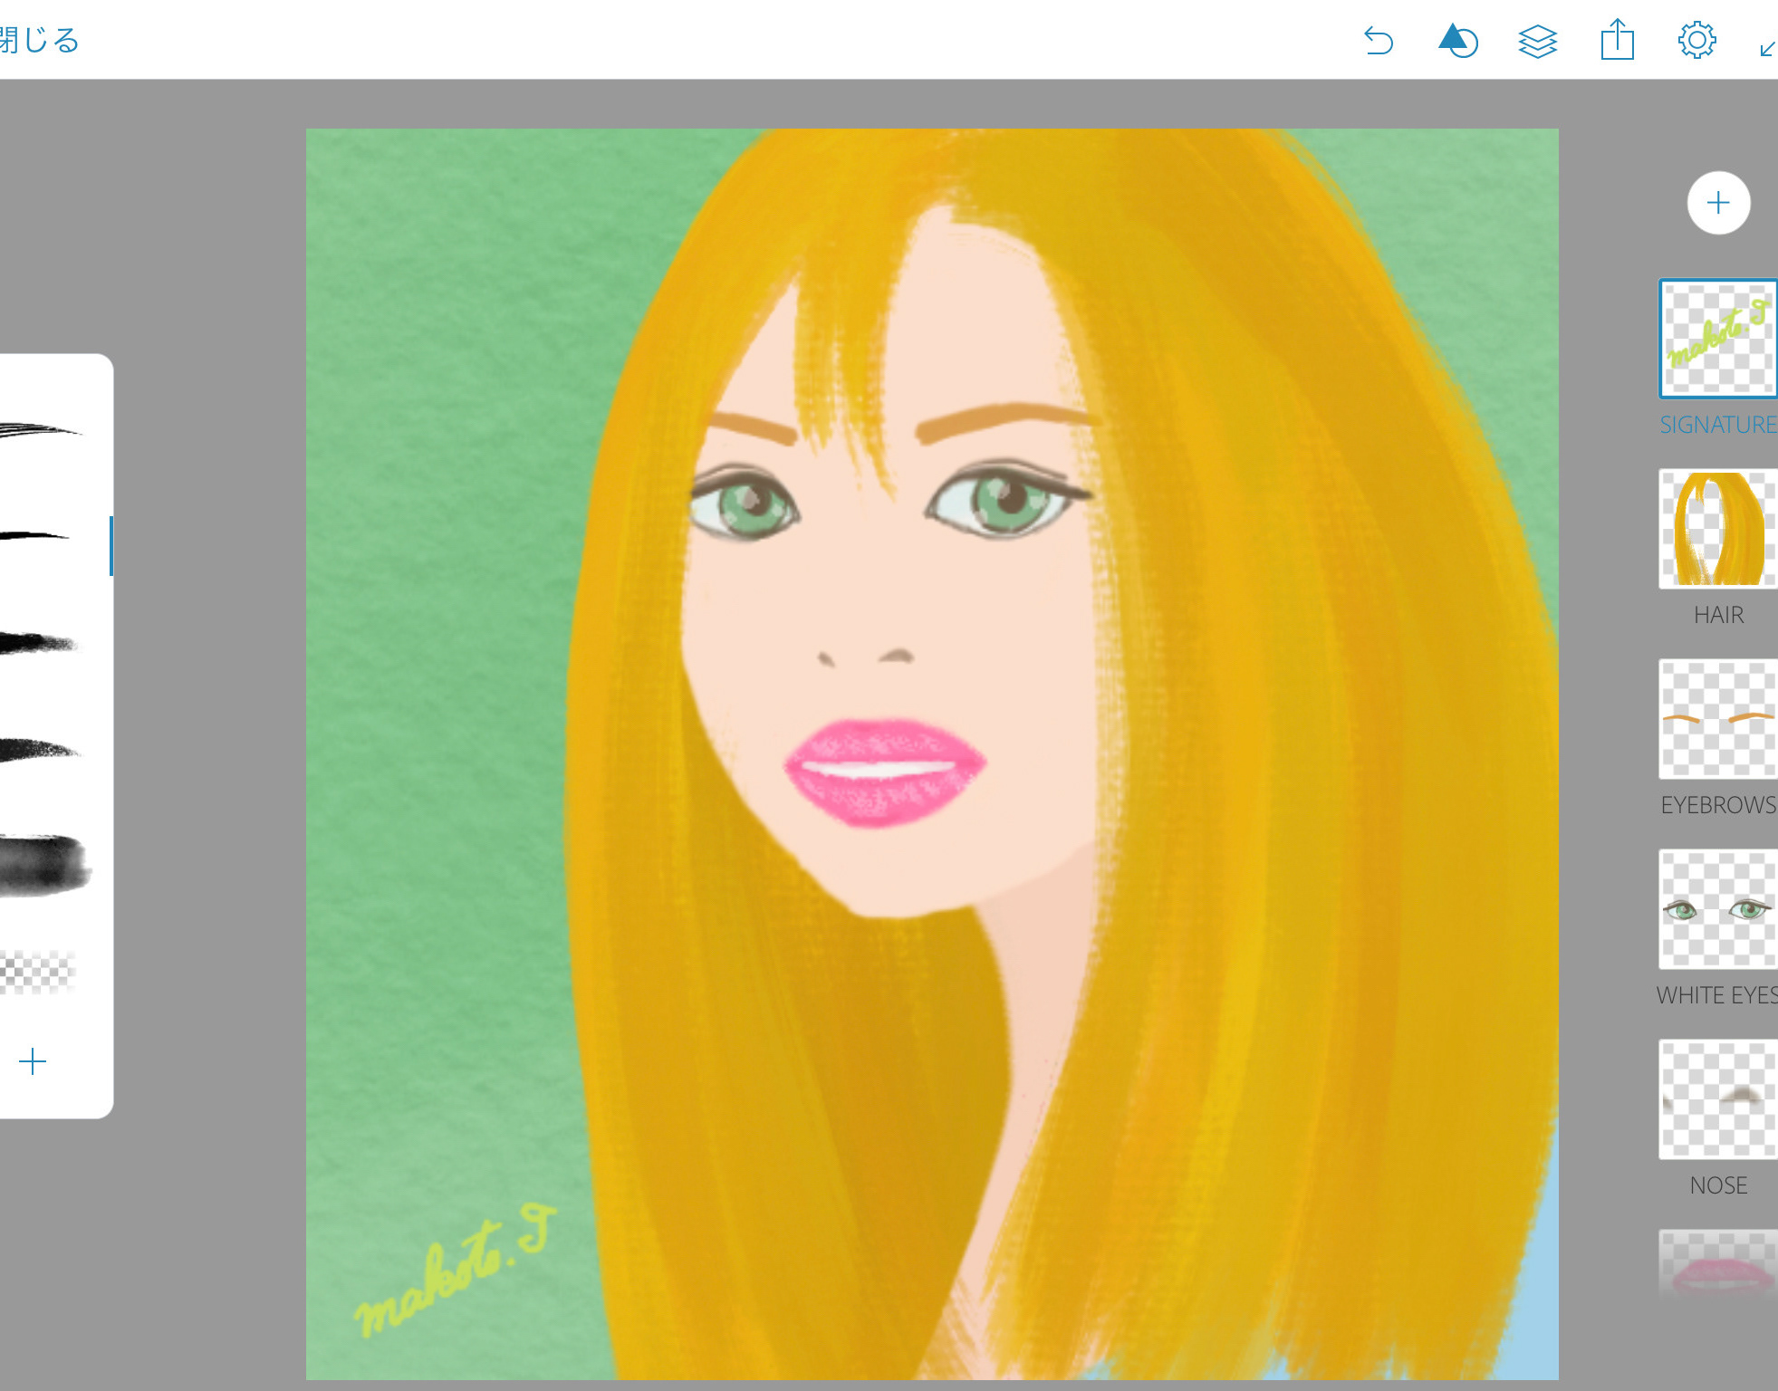Select the HAIR layer thumbnail
Screen dimensions: 1778x1391
tap(1717, 529)
